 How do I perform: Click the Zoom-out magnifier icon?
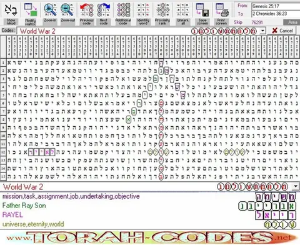point(67,9)
